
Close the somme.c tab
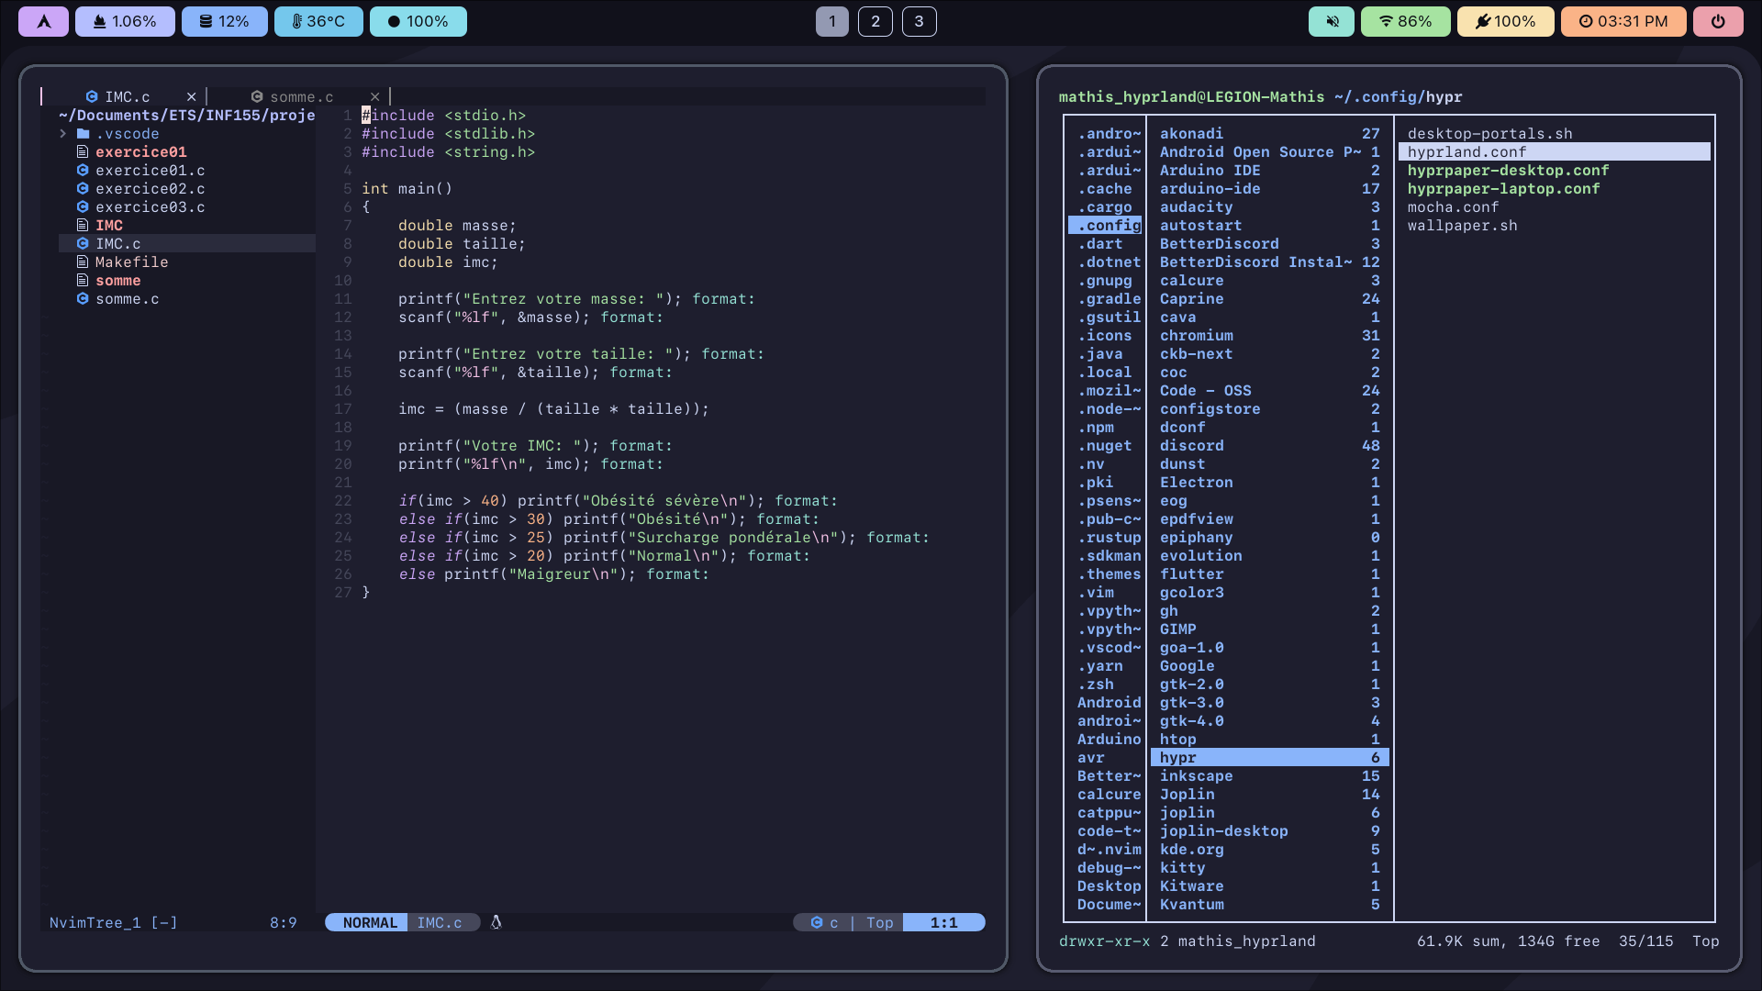pos(374,96)
